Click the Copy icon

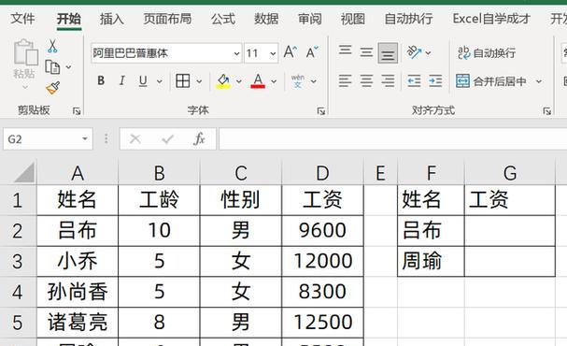pyautogui.click(x=52, y=67)
